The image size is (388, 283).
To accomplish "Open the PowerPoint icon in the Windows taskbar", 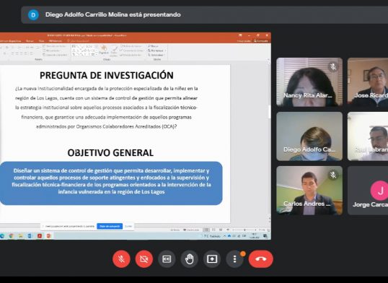I will pyautogui.click(x=49, y=236).
